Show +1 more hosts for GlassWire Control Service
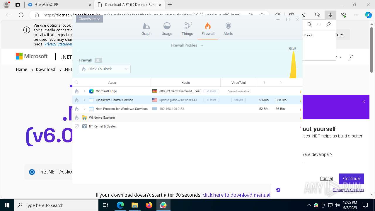 pyautogui.click(x=211, y=100)
